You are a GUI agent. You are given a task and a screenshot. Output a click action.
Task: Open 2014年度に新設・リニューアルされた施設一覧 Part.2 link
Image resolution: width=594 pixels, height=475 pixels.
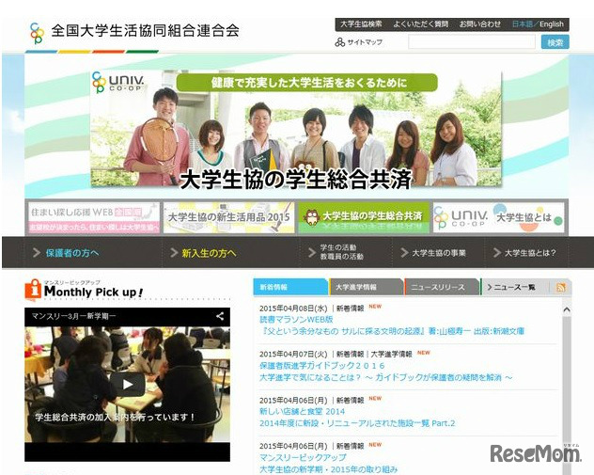(357, 423)
